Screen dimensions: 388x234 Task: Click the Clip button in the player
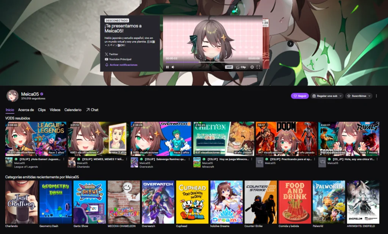[241, 67]
